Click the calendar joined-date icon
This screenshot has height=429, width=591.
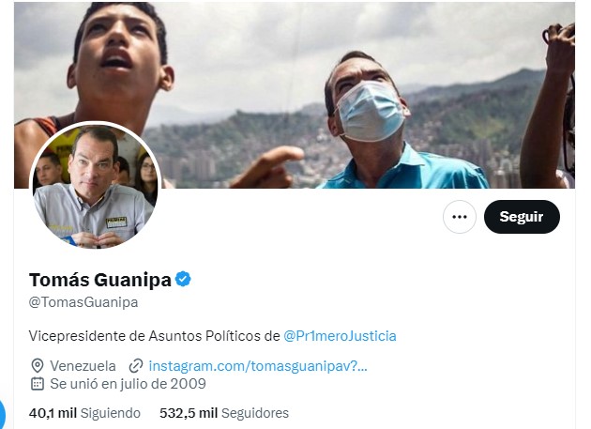37,384
